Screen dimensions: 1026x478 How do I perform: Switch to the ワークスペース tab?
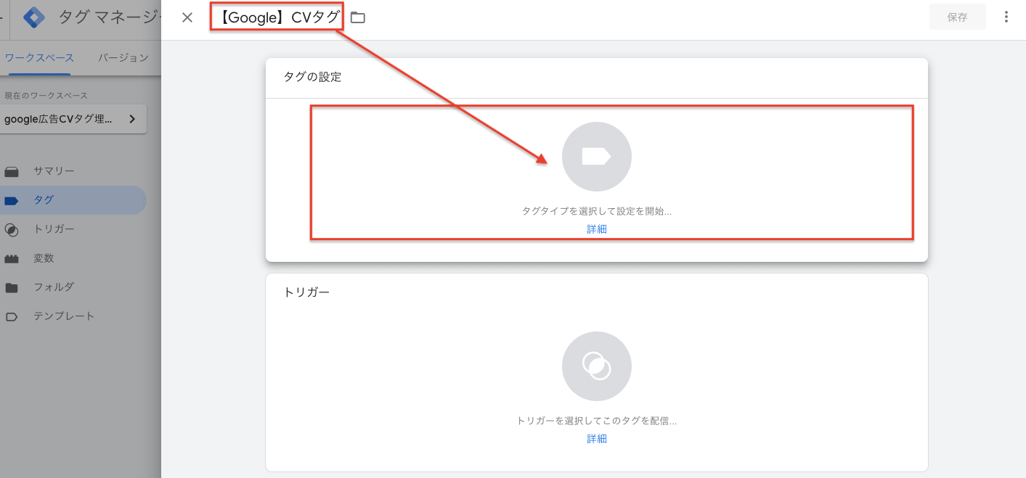pyautogui.click(x=39, y=58)
